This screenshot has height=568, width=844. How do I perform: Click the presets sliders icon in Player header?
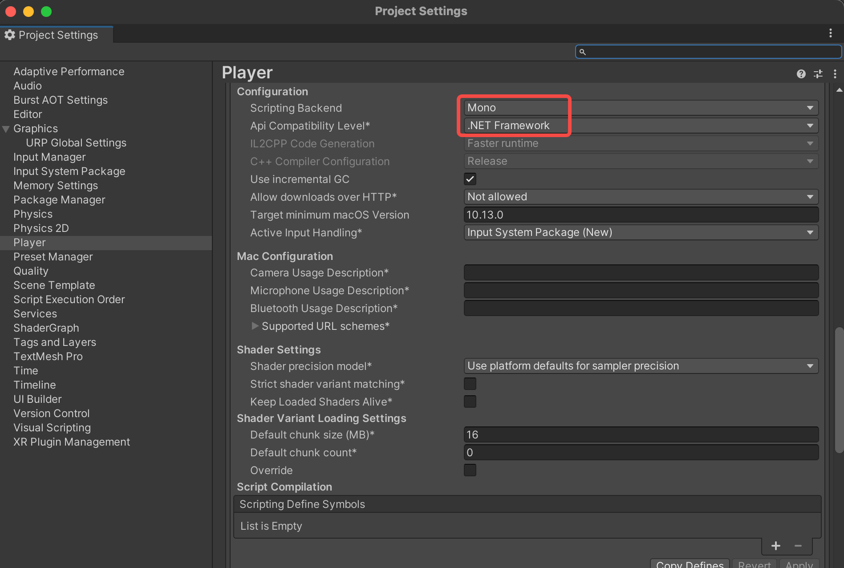pos(818,74)
